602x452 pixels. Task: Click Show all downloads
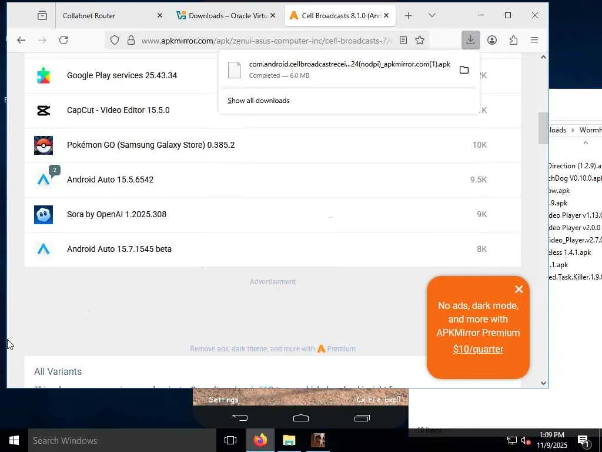[x=259, y=101]
